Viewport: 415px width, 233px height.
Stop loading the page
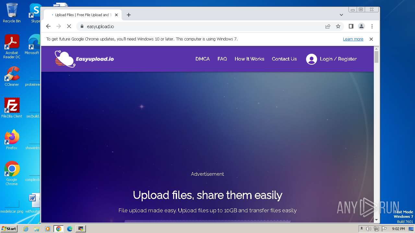(69, 27)
